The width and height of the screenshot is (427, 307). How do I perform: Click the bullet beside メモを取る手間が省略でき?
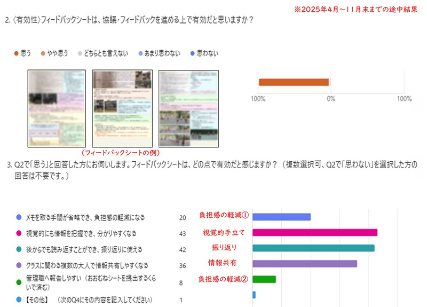[19, 218]
